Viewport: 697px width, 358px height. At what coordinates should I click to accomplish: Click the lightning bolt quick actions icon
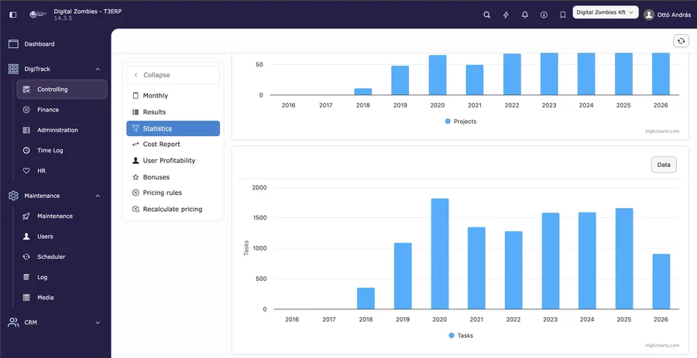click(x=506, y=15)
